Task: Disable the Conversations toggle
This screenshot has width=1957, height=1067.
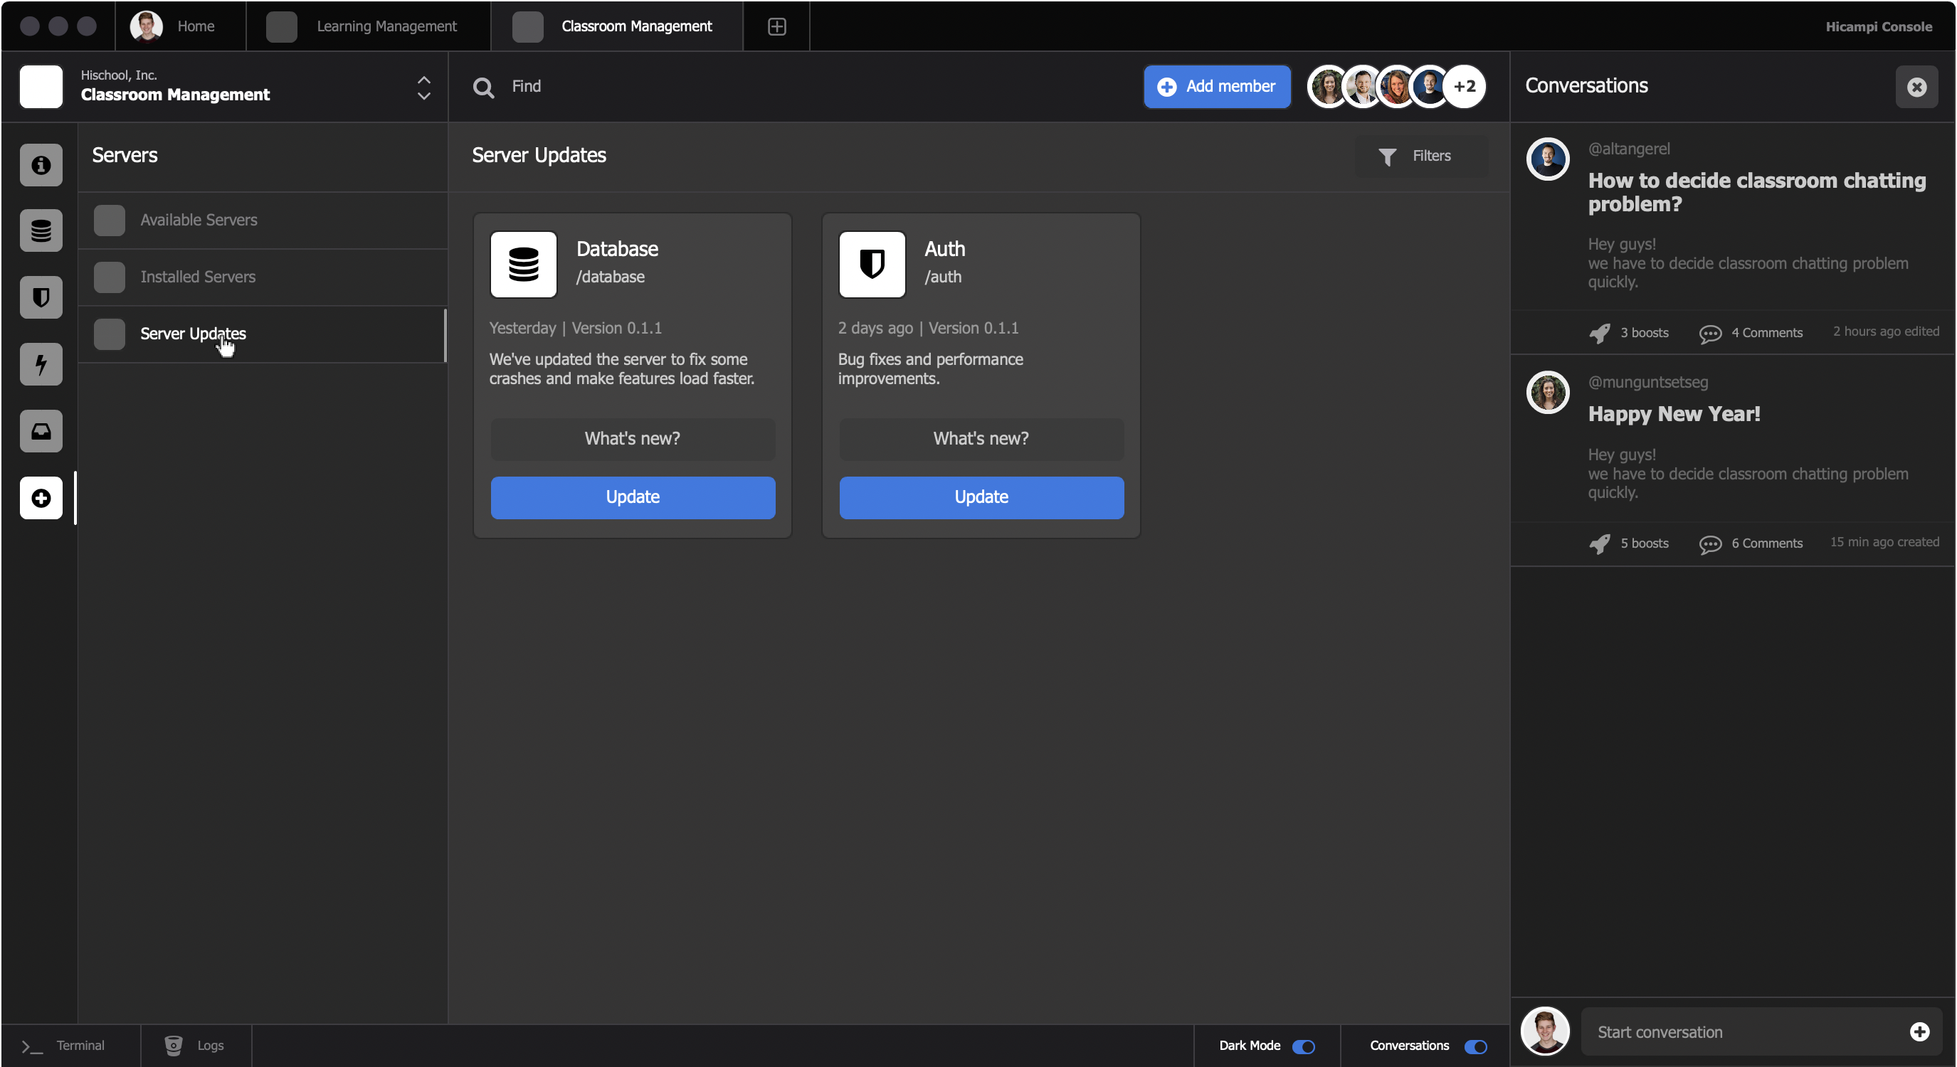Action: 1475,1046
